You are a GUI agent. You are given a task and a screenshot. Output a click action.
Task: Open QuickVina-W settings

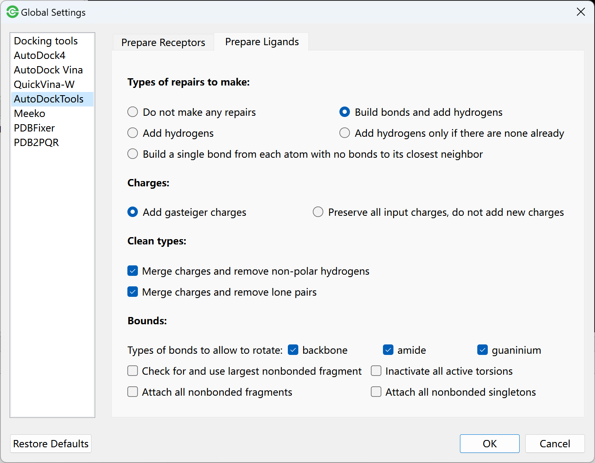point(52,84)
